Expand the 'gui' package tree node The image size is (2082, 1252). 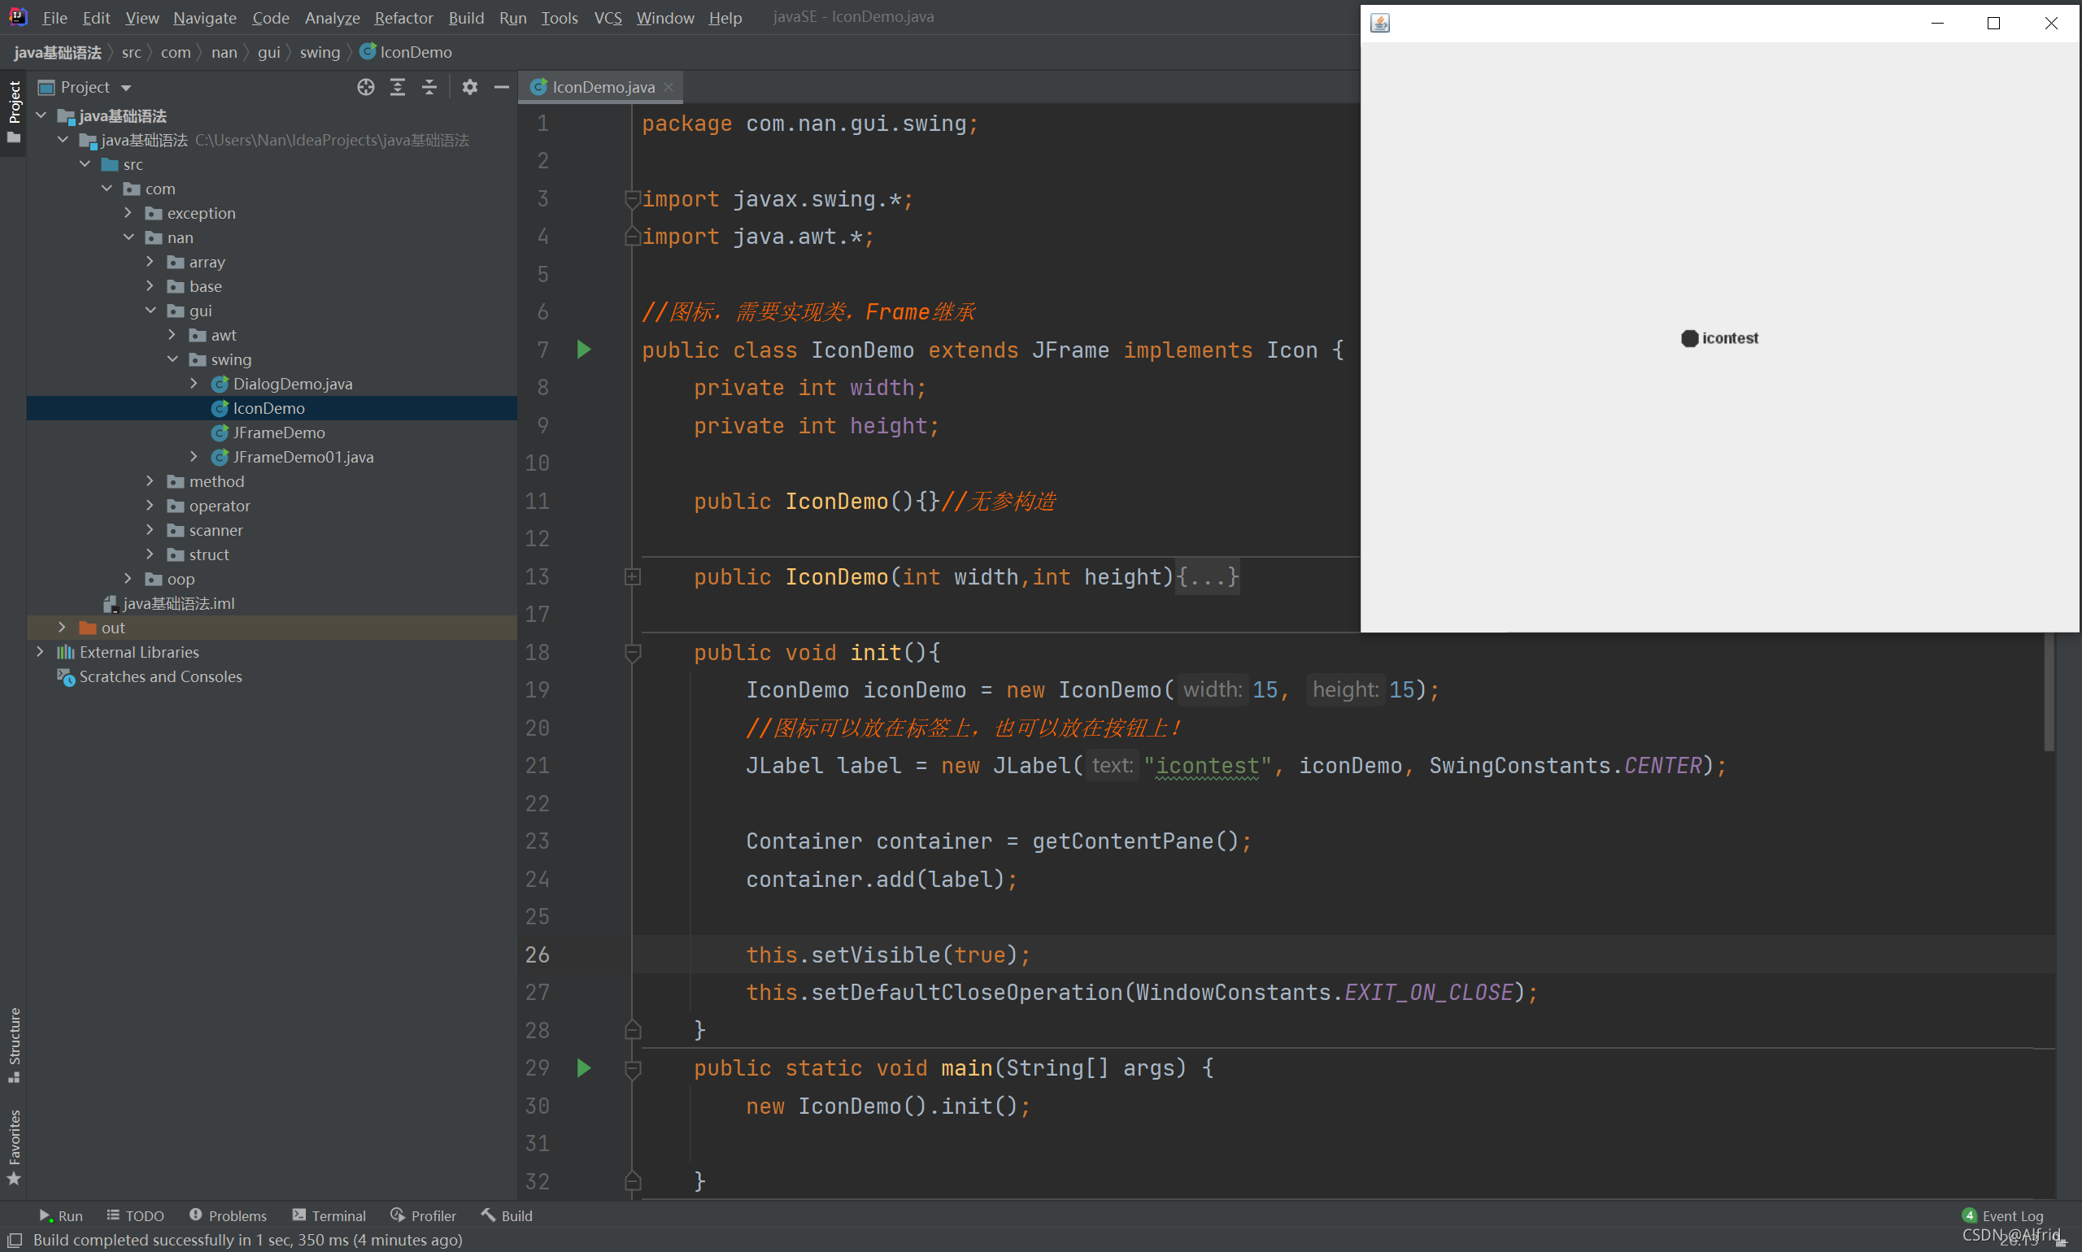point(144,311)
